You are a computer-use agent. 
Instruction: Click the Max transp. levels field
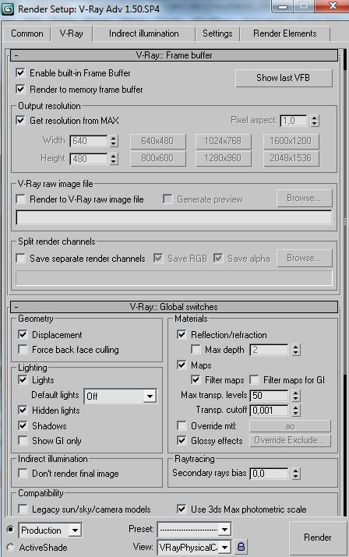[269, 396]
